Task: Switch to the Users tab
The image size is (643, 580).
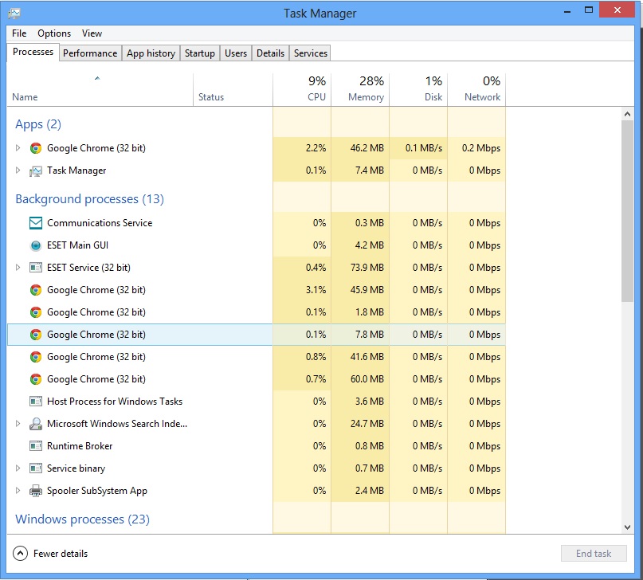Action: [x=236, y=53]
